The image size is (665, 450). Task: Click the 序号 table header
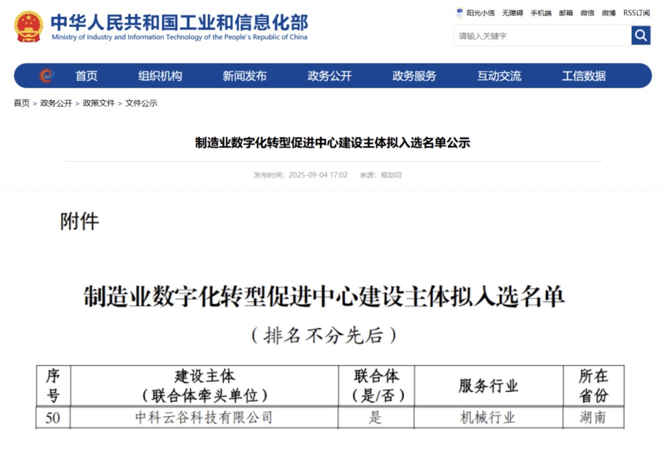53,386
